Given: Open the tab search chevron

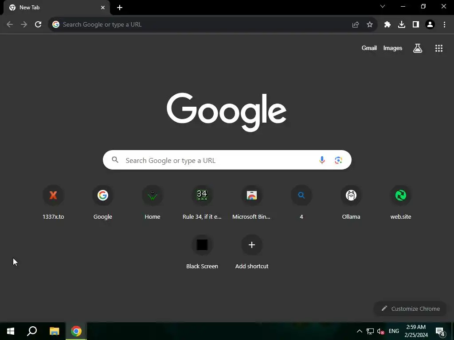Looking at the screenshot, I should [383, 6].
